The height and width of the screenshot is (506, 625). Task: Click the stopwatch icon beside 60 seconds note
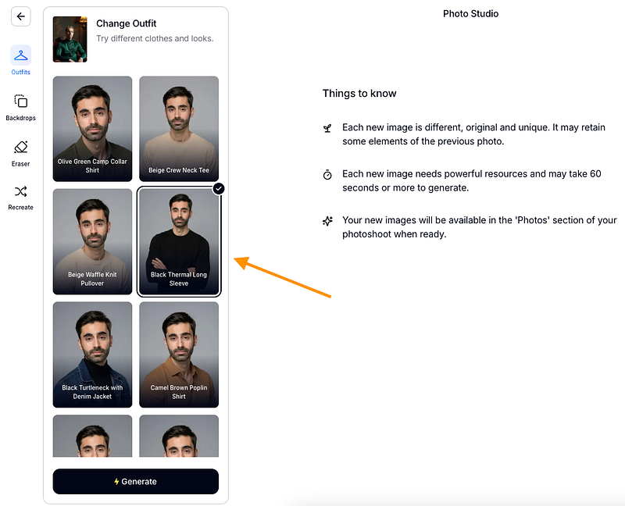[327, 174]
